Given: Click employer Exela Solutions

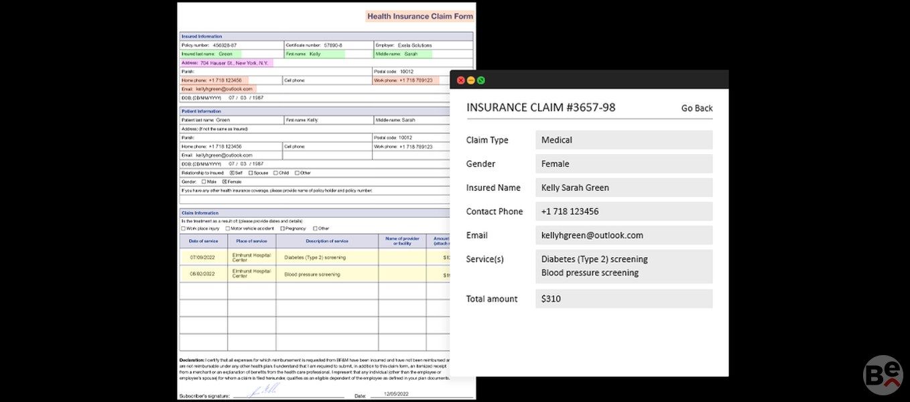Looking at the screenshot, I should coord(415,45).
